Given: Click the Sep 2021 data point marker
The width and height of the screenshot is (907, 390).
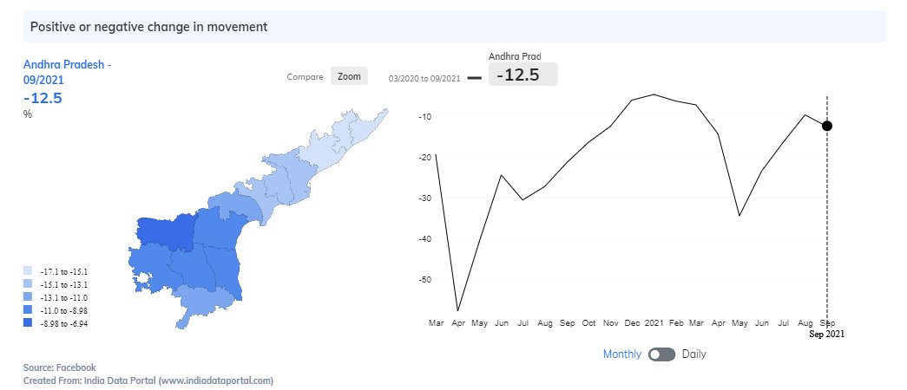Looking at the screenshot, I should (827, 126).
